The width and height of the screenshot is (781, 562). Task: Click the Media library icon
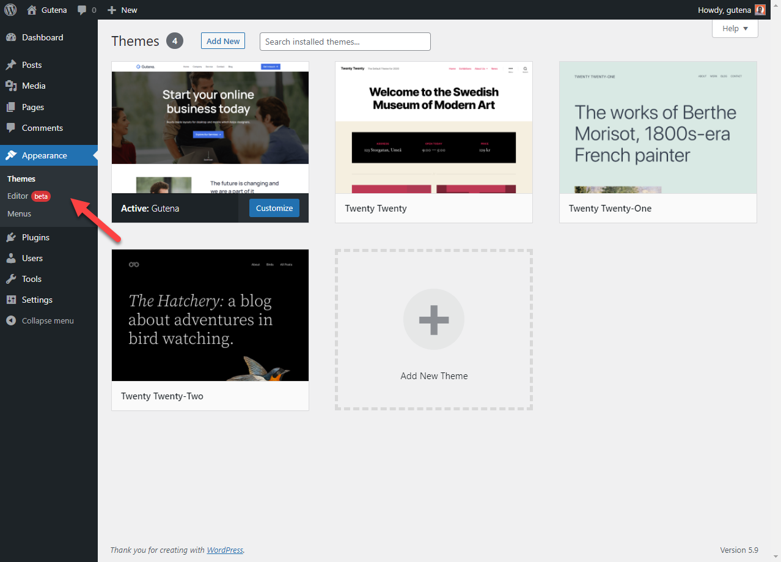point(11,86)
